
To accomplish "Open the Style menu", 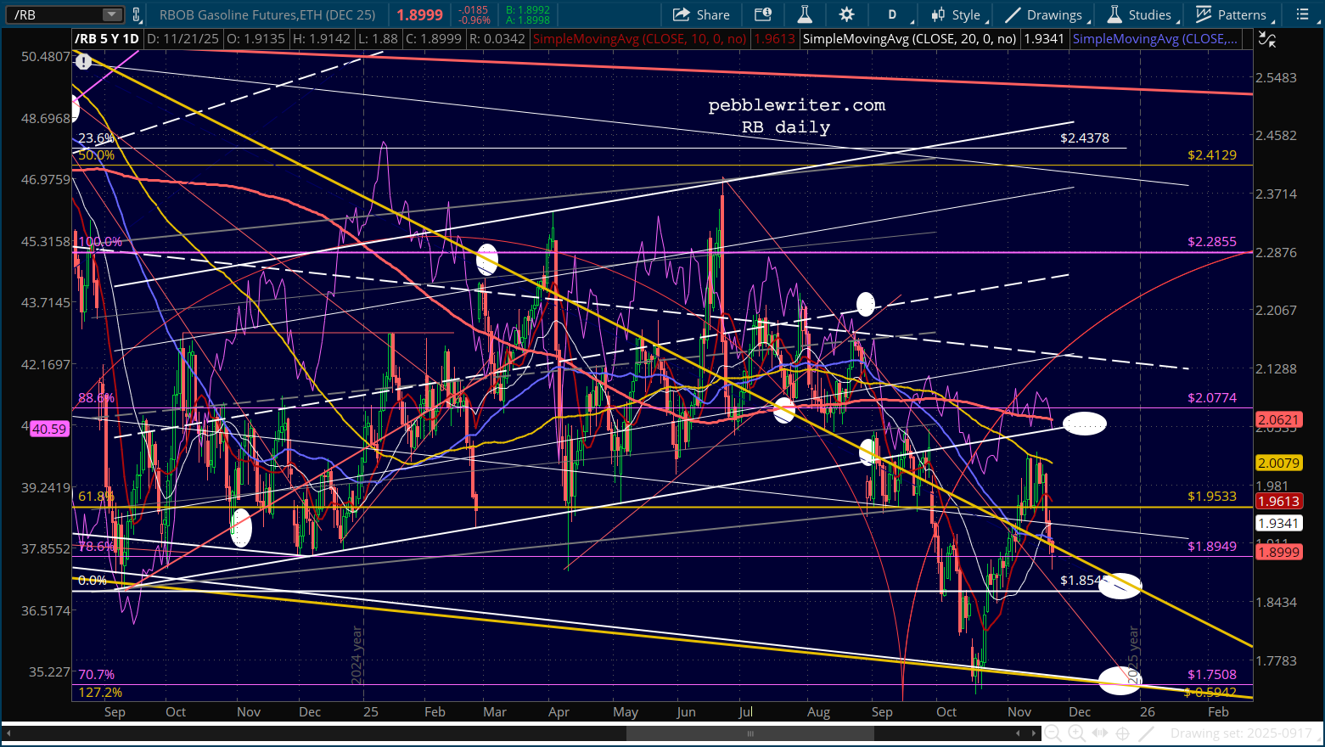I will click(x=956, y=14).
